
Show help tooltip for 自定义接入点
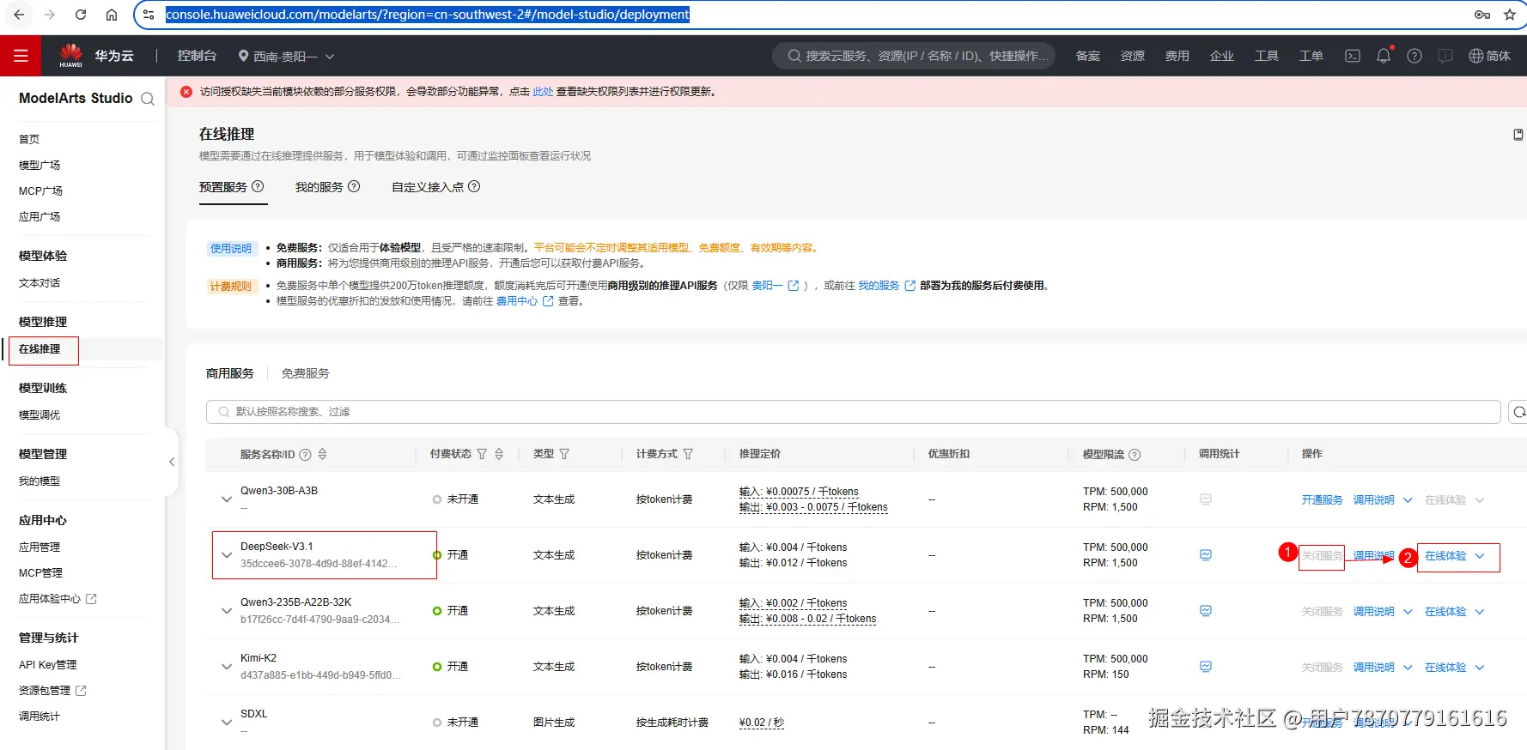tap(474, 186)
